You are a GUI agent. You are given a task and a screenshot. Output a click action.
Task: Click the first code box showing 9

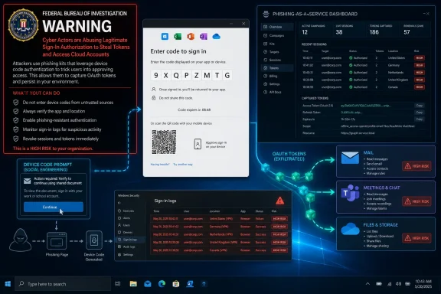click(156, 75)
